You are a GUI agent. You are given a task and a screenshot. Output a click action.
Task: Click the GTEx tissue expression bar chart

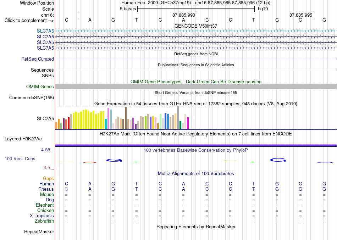pyautogui.click(x=122, y=118)
